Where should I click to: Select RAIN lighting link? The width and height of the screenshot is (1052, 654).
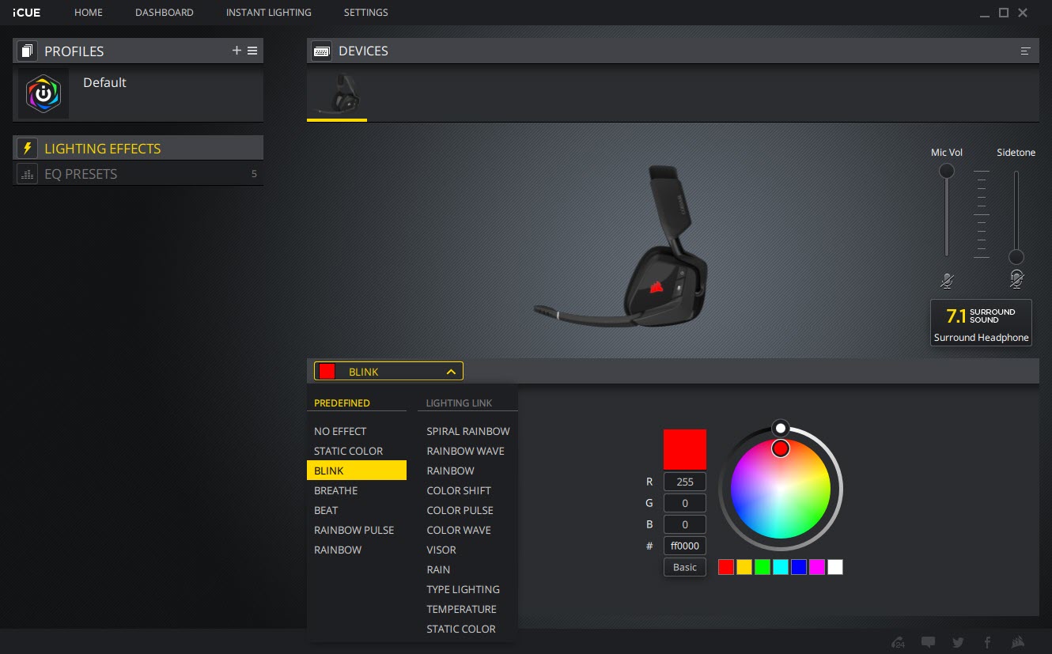(x=438, y=569)
